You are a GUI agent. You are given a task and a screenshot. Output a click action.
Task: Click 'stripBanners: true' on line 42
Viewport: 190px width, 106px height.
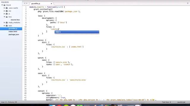[x=56, y=97]
